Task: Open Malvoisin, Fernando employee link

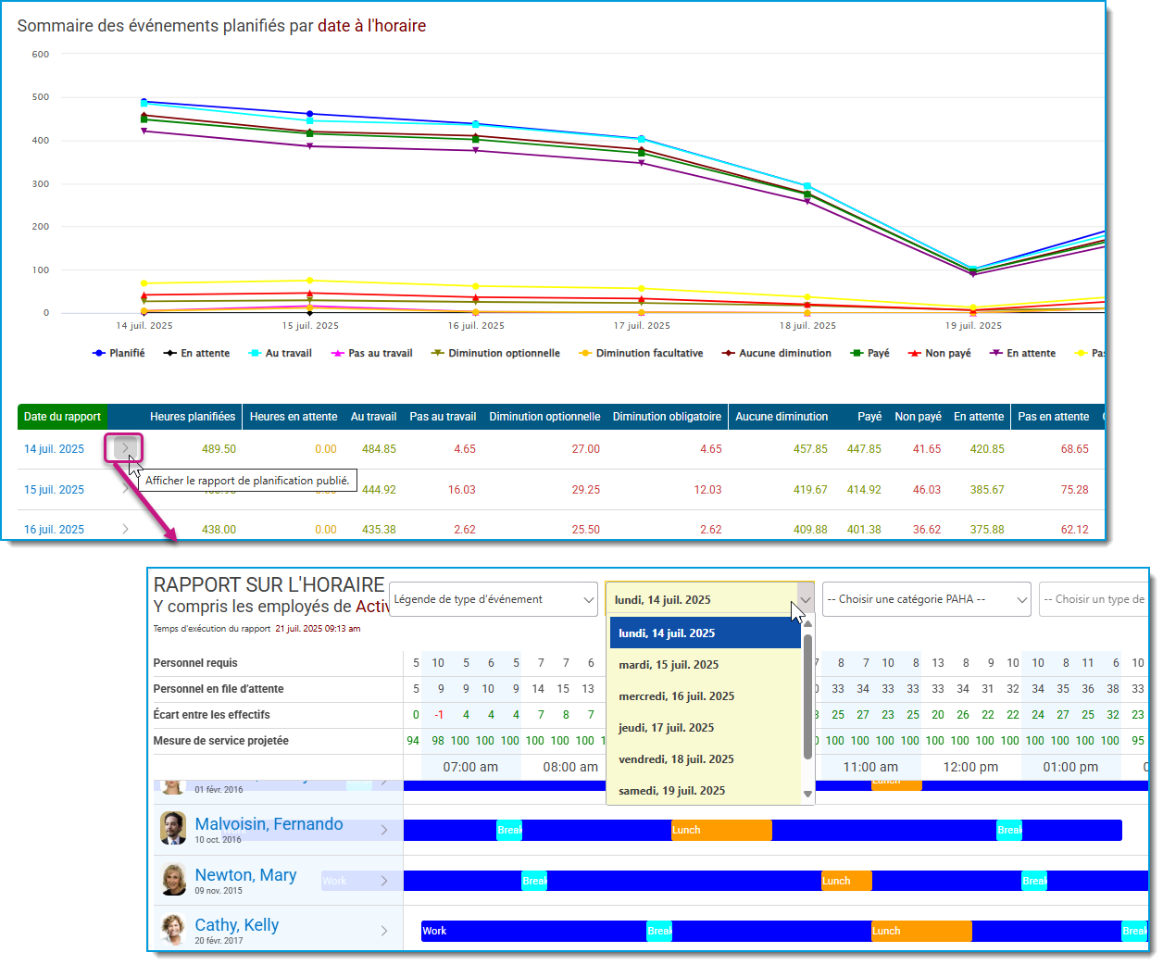Action: (269, 824)
